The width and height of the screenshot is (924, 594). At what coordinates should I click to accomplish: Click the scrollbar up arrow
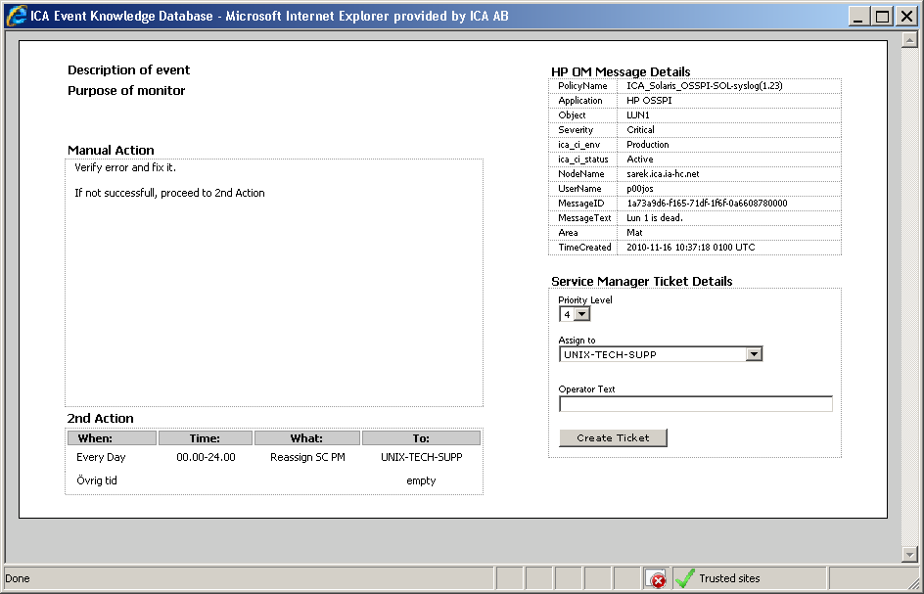coord(909,40)
